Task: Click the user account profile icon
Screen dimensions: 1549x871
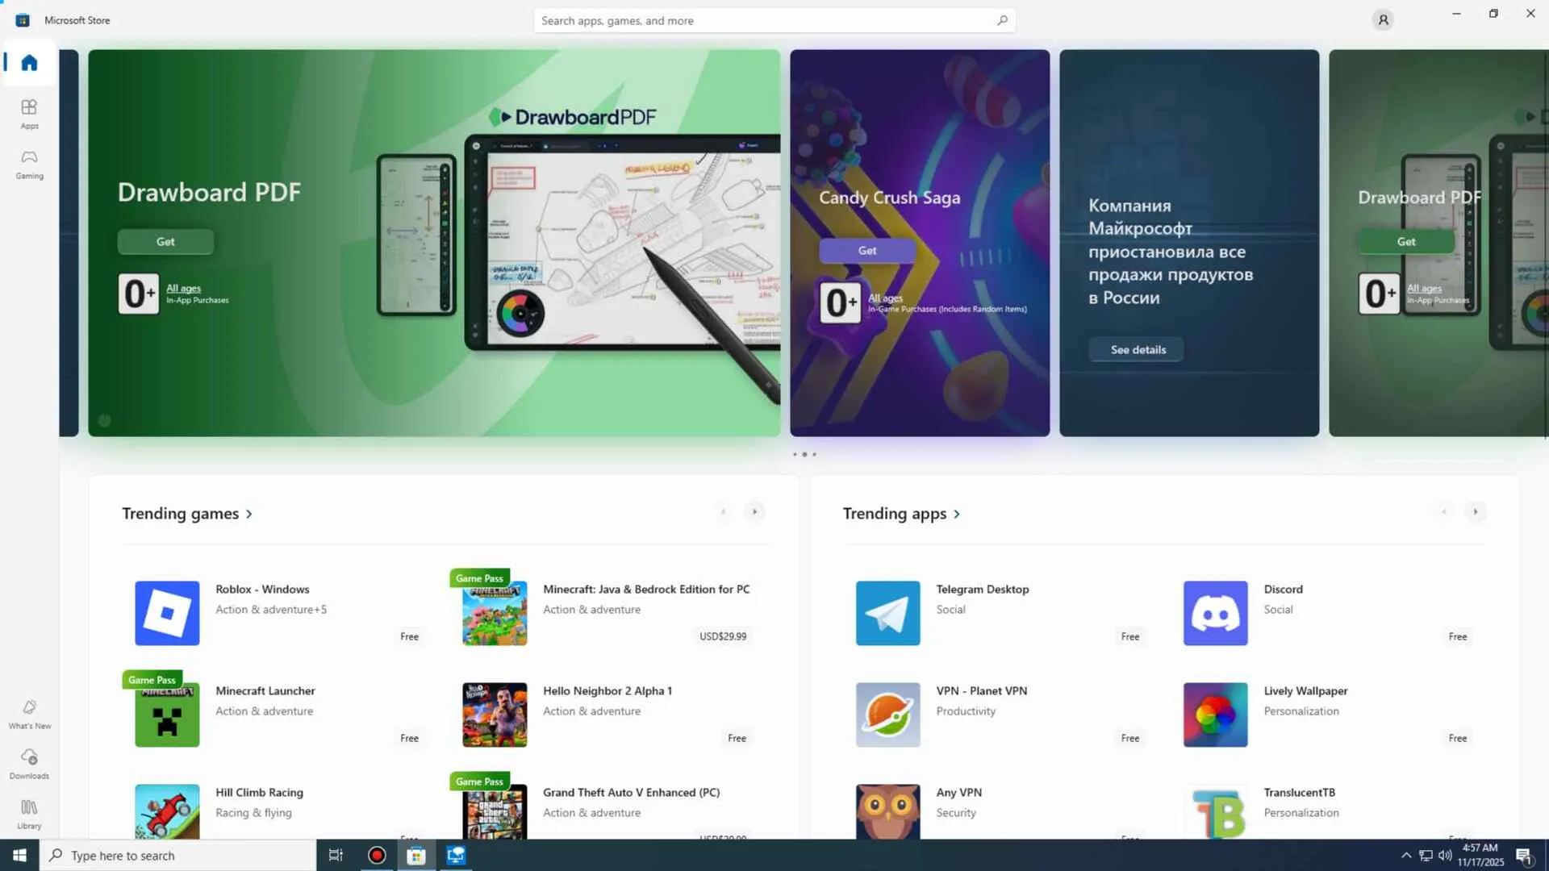Action: pos(1383,20)
